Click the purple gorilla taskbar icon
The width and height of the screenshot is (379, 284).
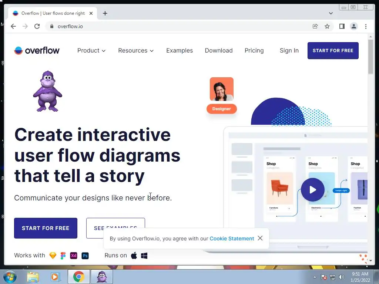[x=102, y=277]
